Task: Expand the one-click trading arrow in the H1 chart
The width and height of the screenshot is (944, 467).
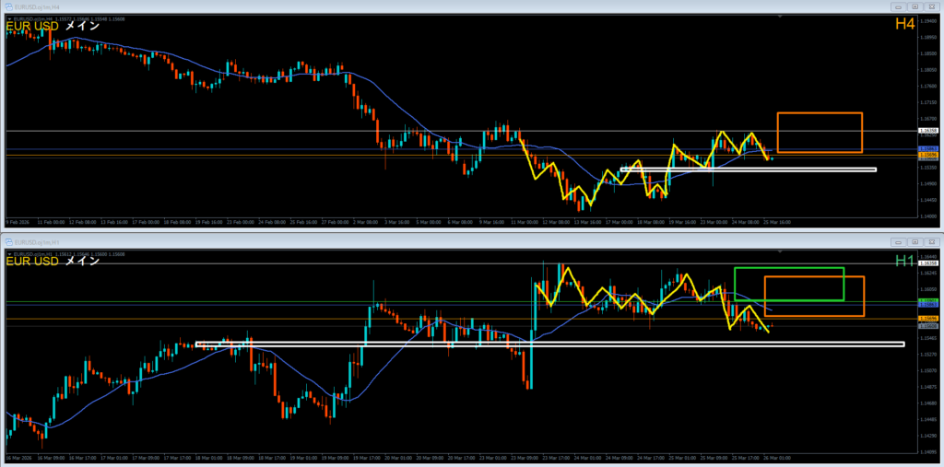Action: coord(9,254)
